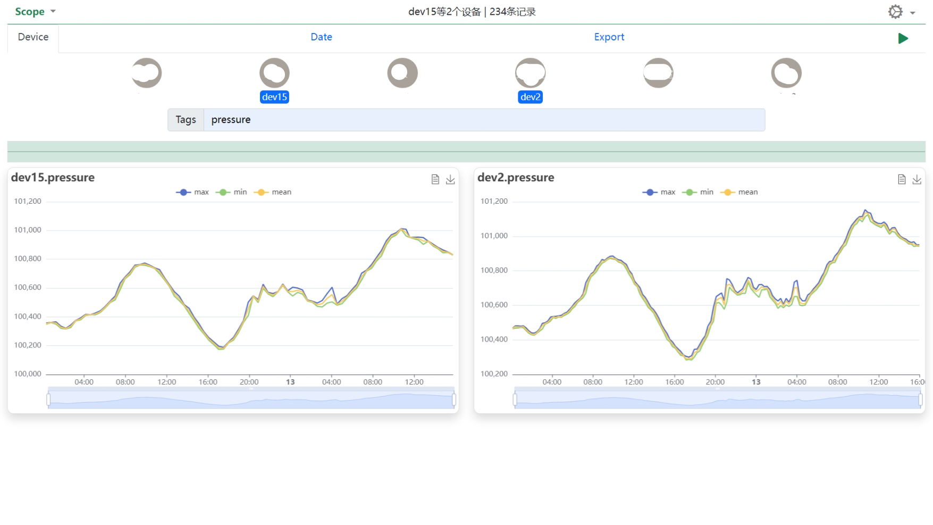The height and width of the screenshot is (525, 933).
Task: Open the data view of dev2.pressure
Action: 902,179
